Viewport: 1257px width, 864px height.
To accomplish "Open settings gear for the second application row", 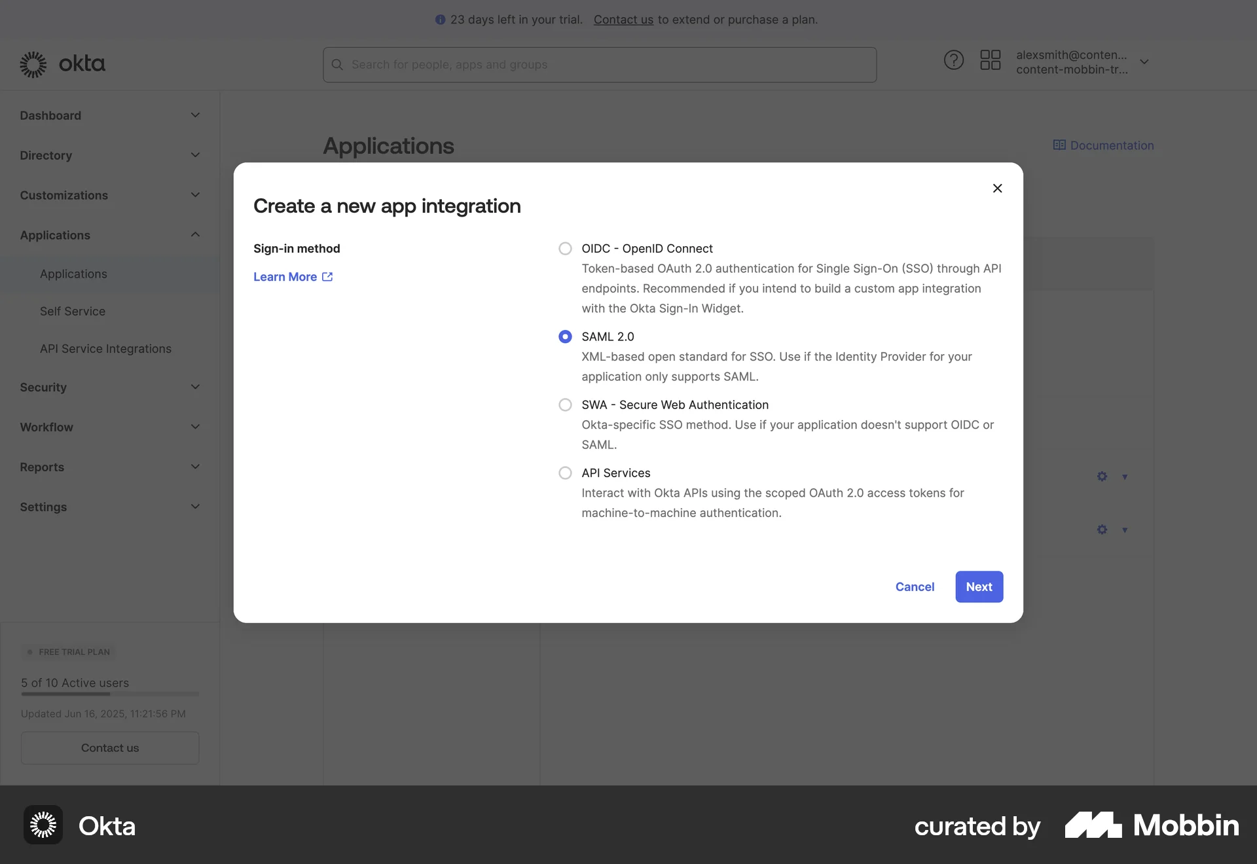I will pyautogui.click(x=1102, y=530).
